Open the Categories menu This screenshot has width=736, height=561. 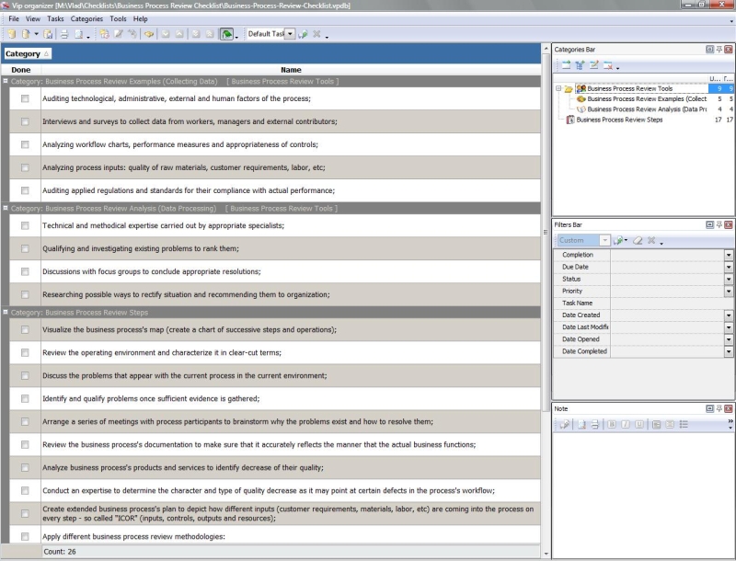(x=86, y=18)
